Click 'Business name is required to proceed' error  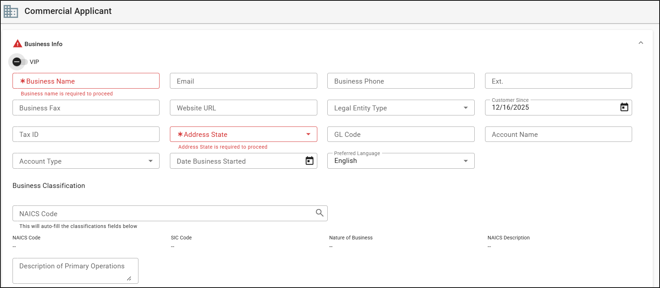tap(67, 94)
